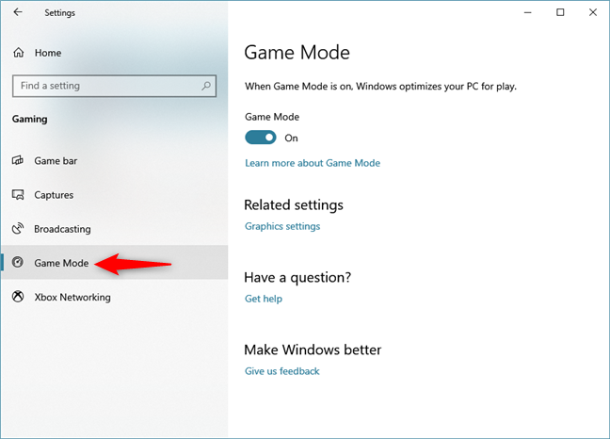The width and height of the screenshot is (610, 439).
Task: Select the Broadcasting satellite icon
Action: click(18, 229)
